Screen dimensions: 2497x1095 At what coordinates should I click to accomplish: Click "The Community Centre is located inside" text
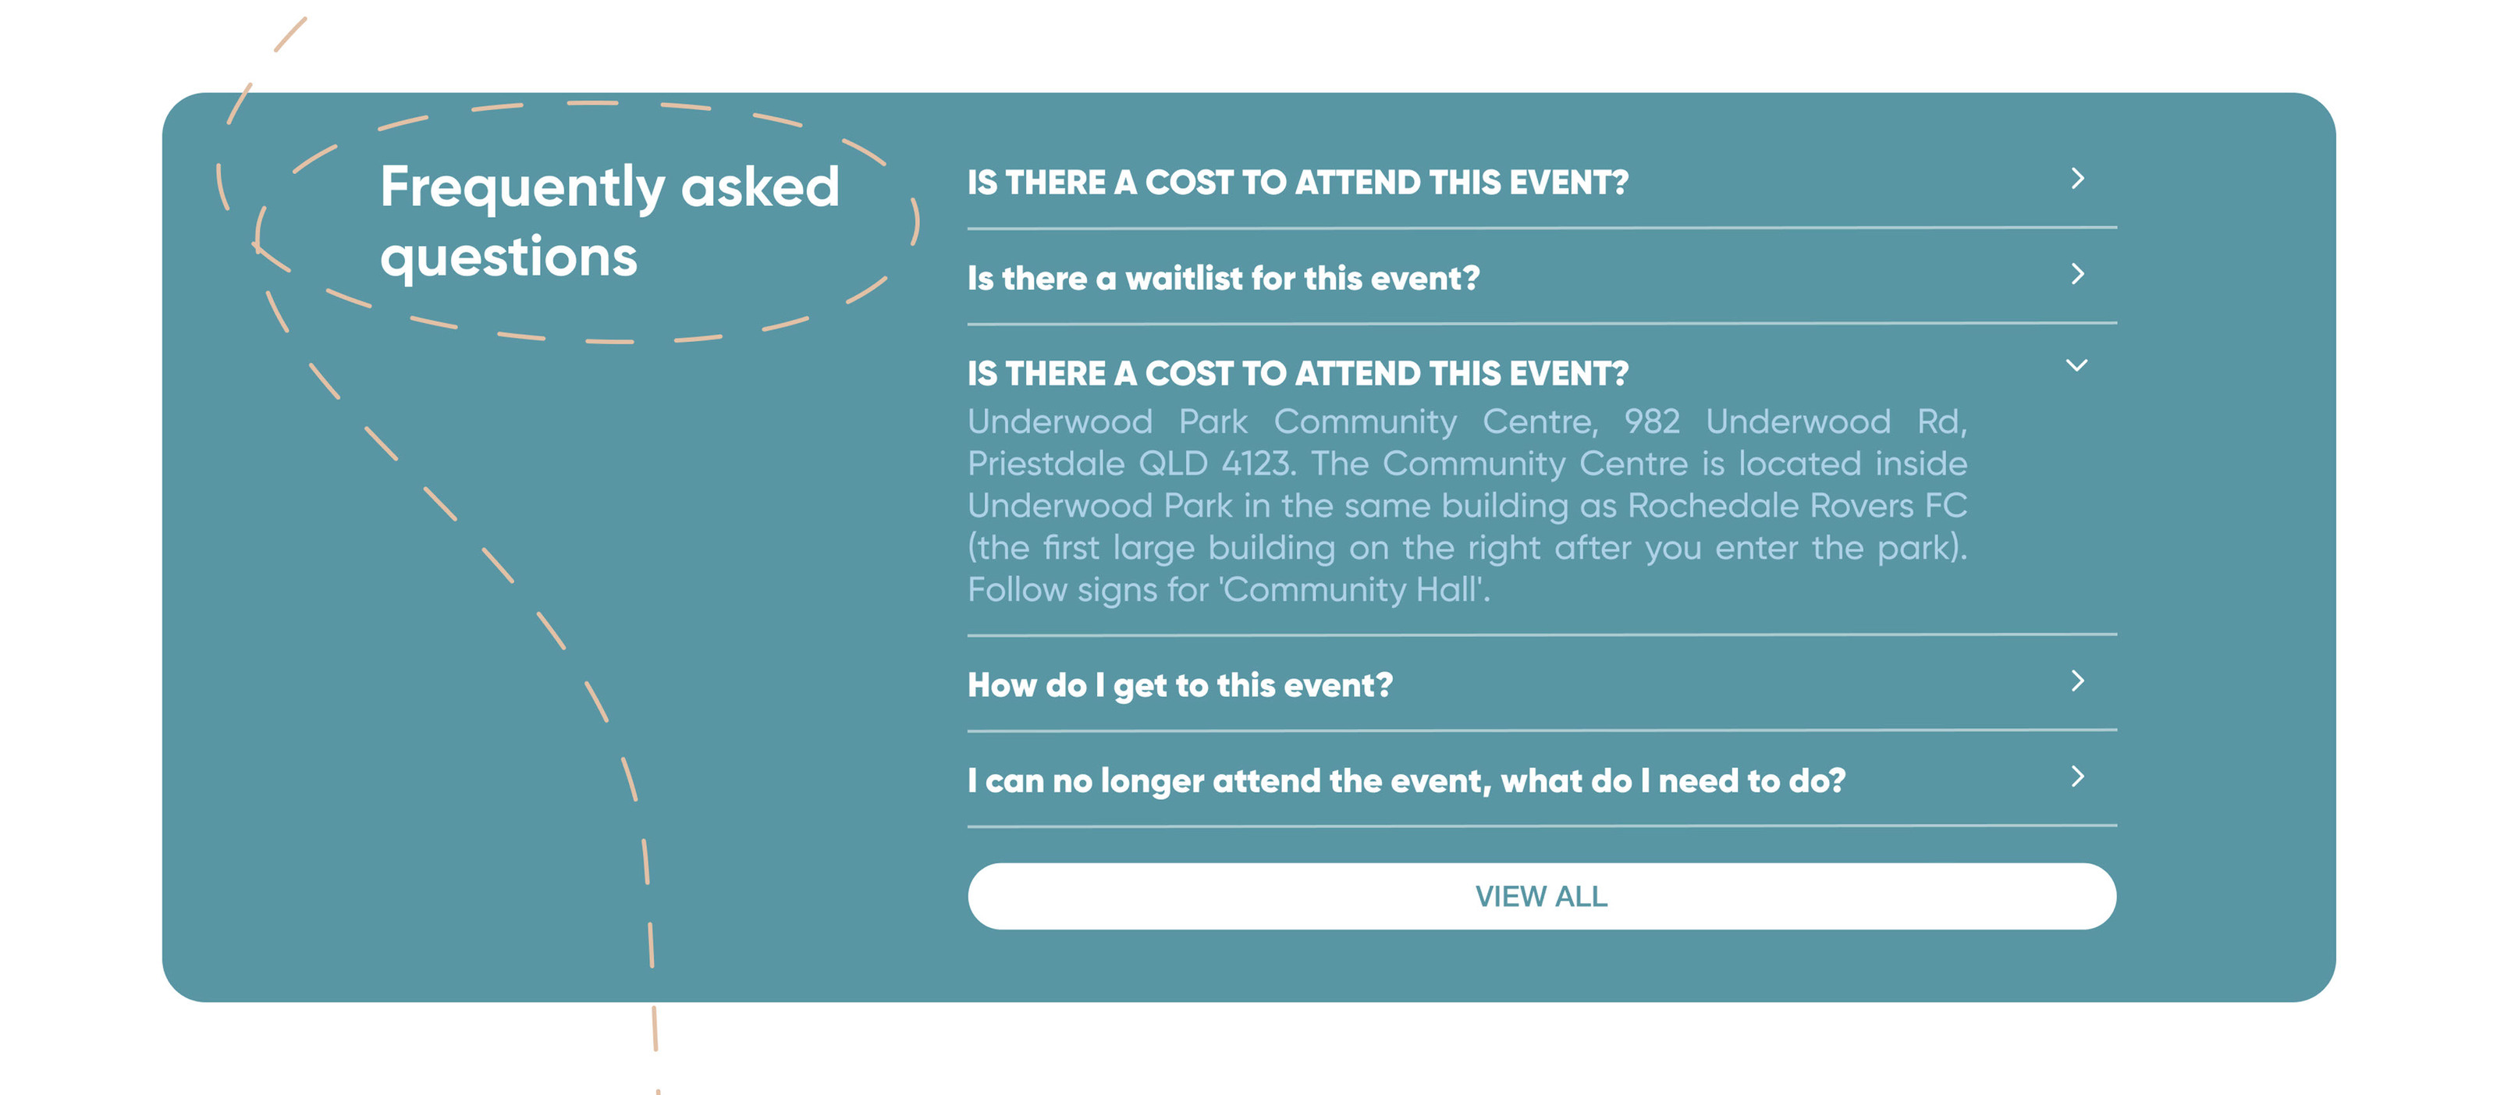click(1638, 464)
